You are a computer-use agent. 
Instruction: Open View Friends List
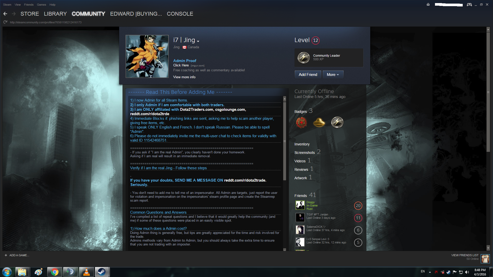click(x=465, y=255)
